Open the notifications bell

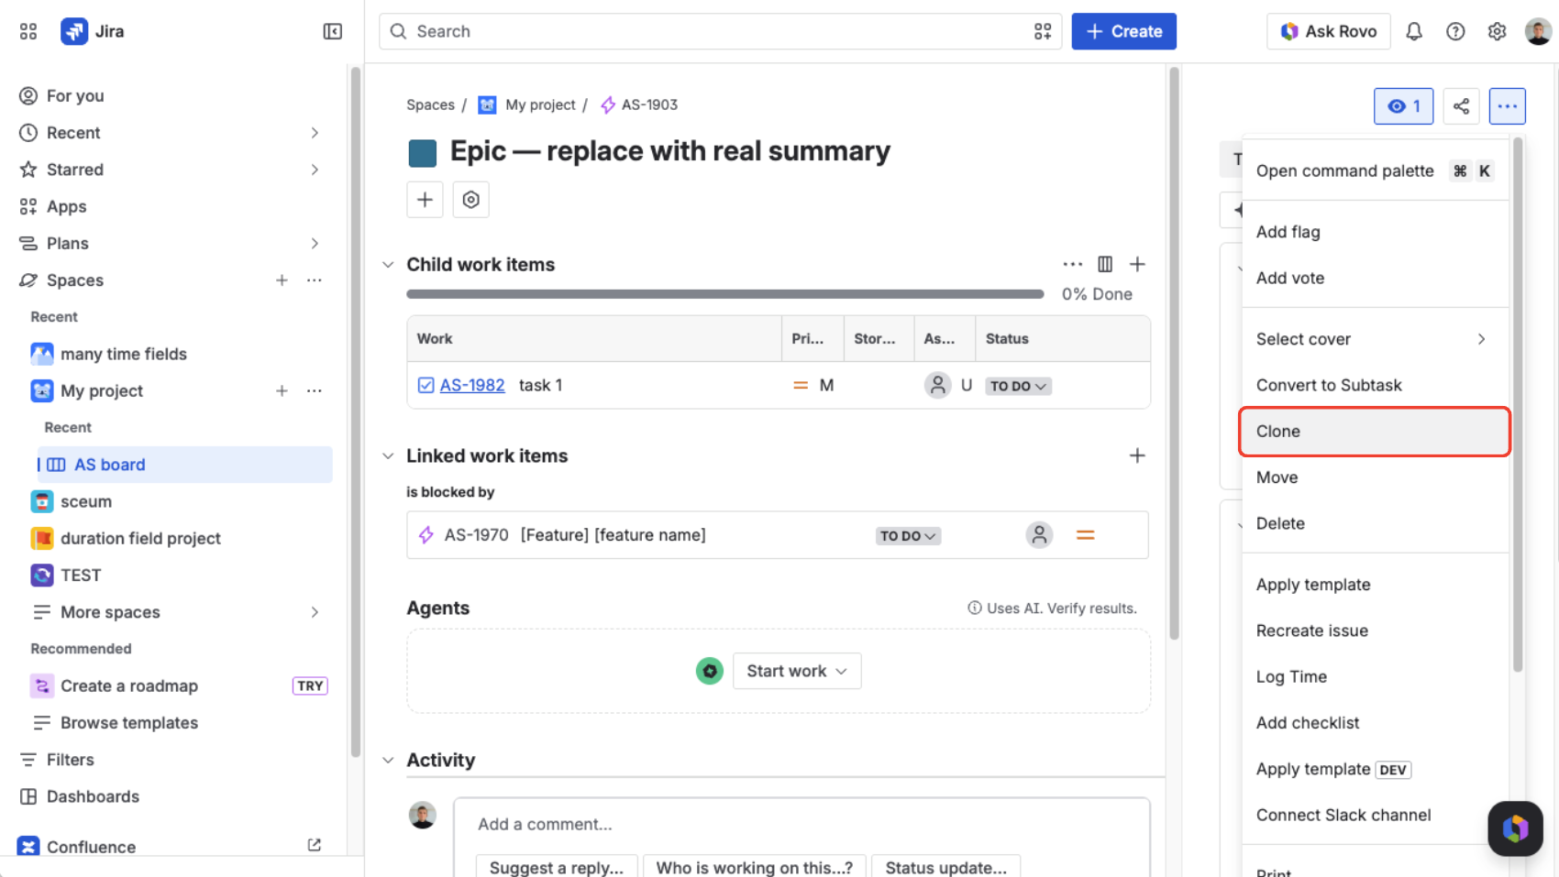click(1414, 31)
